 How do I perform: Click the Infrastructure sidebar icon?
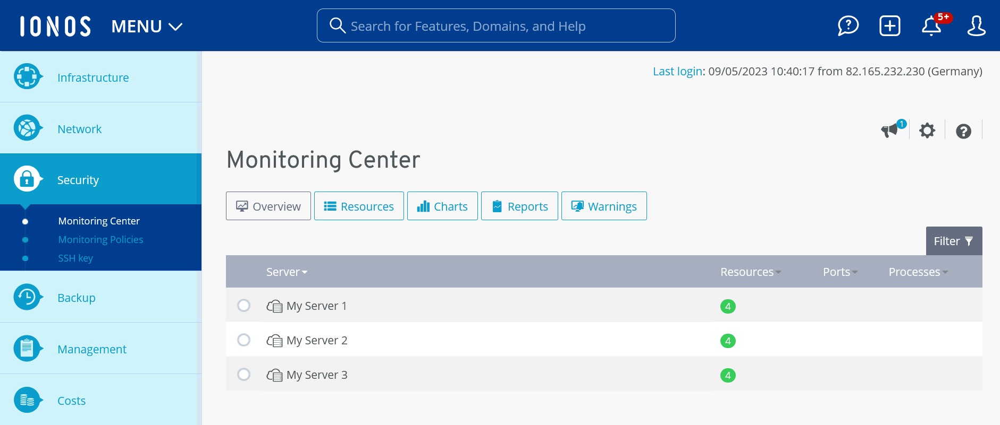(27, 77)
